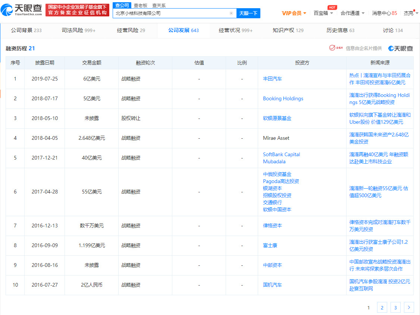Go to page 2 of financing history
420x315 pixels.
(x=382, y=308)
